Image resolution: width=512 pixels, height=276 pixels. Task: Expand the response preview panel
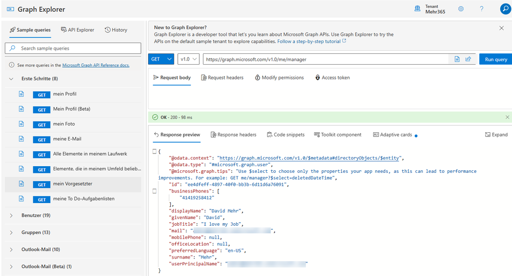496,134
